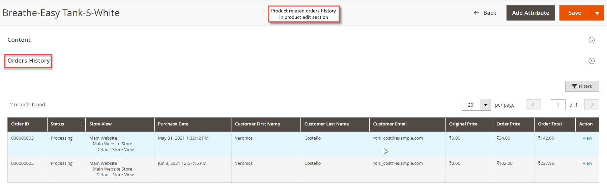
Task: View order 000000005
Action: [587, 163]
